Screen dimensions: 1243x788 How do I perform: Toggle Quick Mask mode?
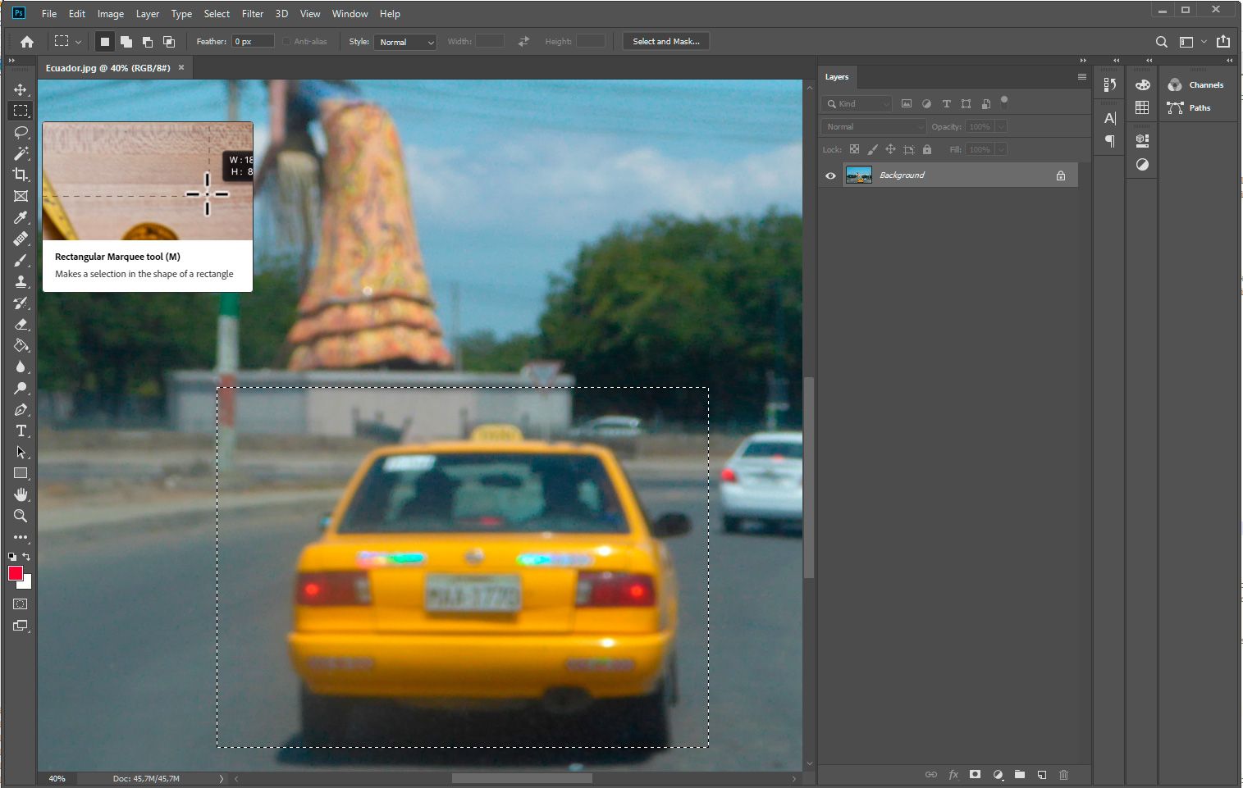(x=21, y=604)
